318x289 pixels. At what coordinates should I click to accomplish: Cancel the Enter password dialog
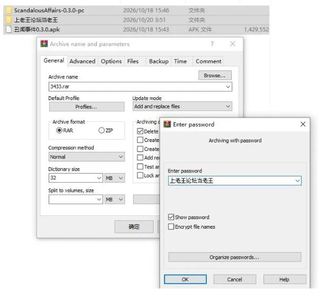(235, 279)
